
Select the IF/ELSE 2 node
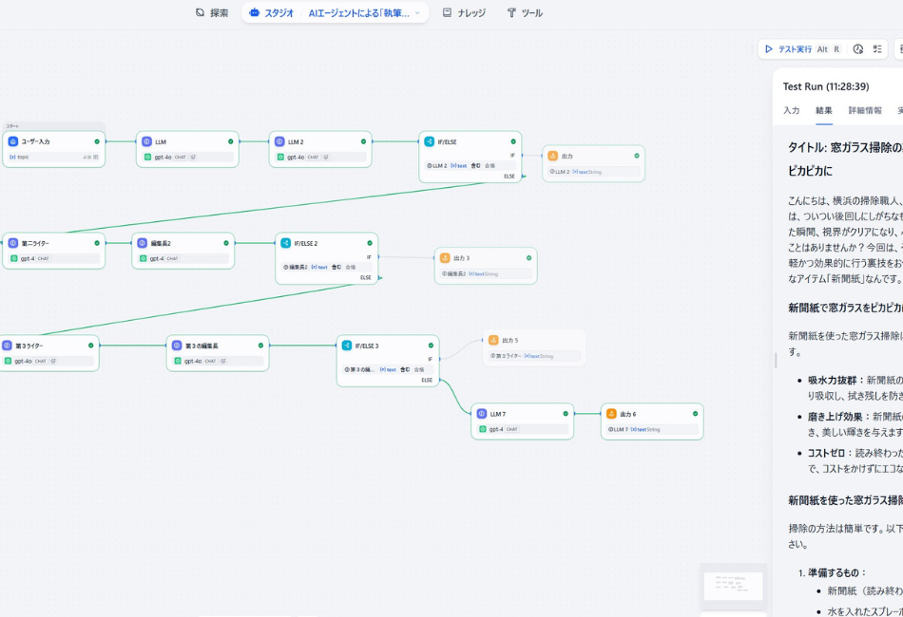click(x=326, y=256)
